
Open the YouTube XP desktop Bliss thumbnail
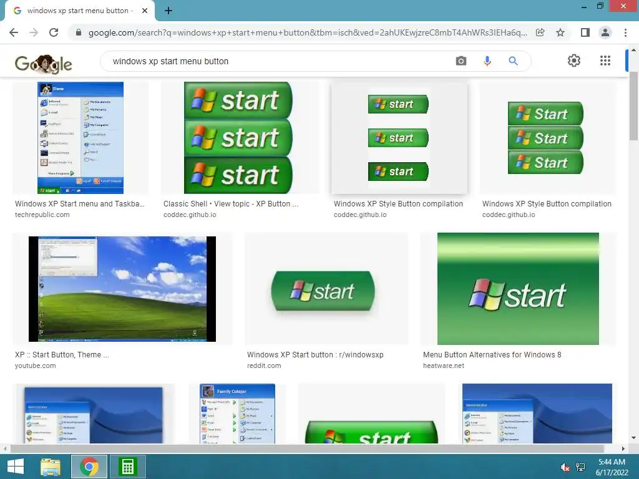coord(122,289)
